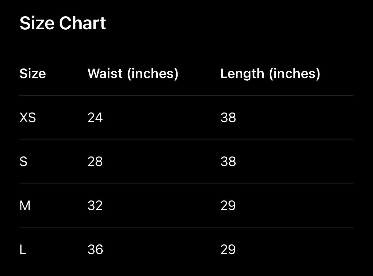The width and height of the screenshot is (373, 276).
Task: Select the Length (inches) column header
Action: 270,74
